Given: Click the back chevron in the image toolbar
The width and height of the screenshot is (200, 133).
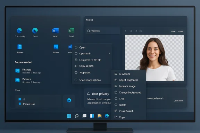Looking at the screenshot, I should click(126, 31).
